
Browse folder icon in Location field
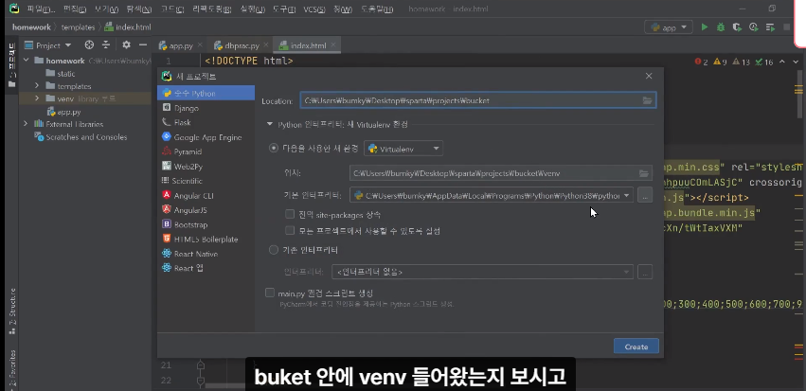[647, 100]
